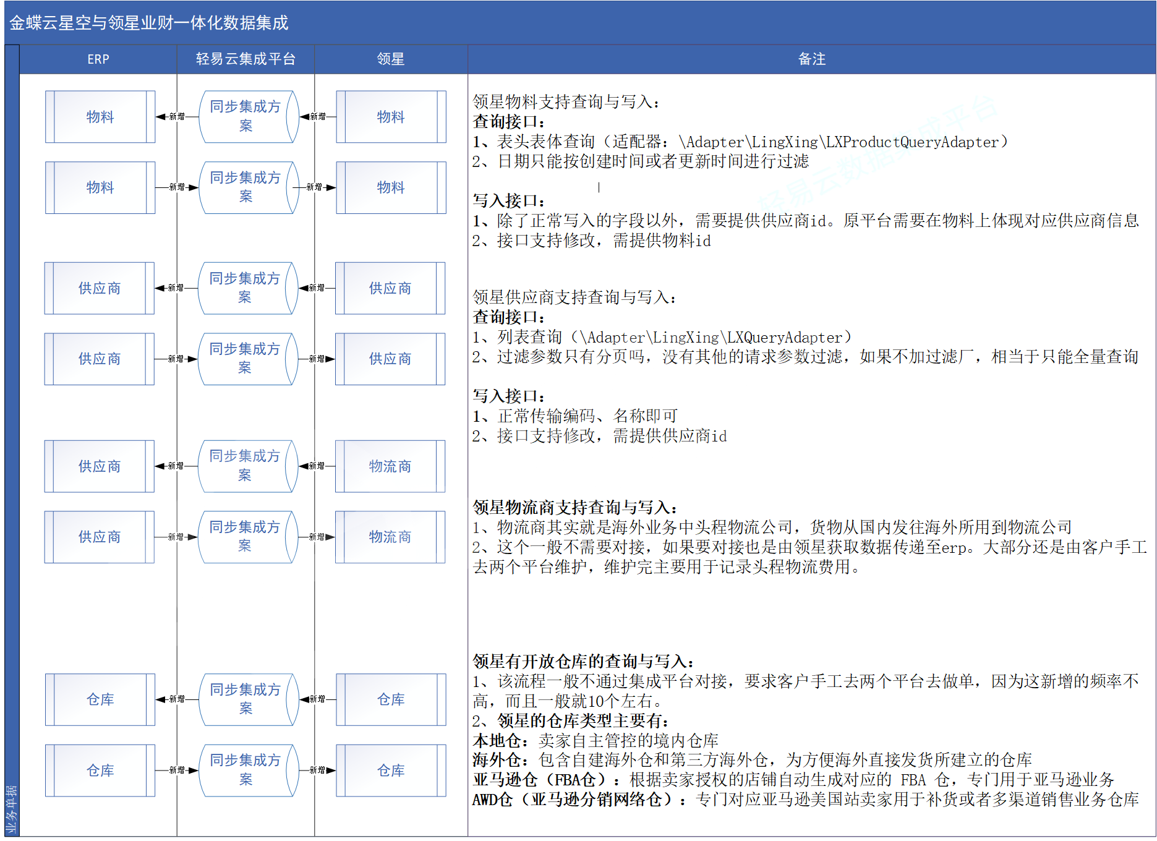Click the 备注 column header
The width and height of the screenshot is (1157, 841).
click(x=811, y=59)
